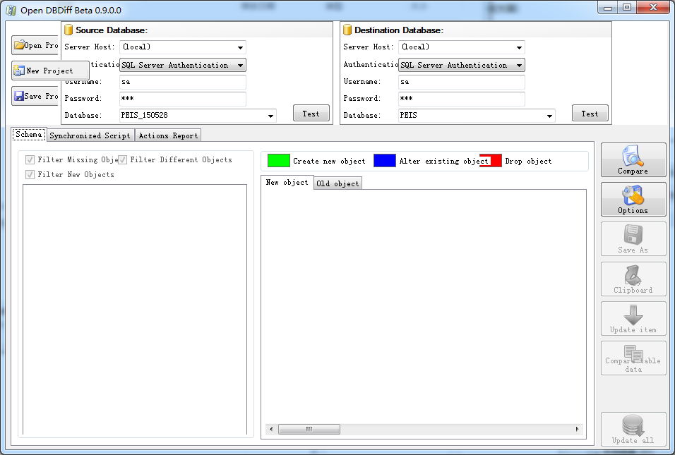Click the Update item arrow icon
675x455 pixels.
click(x=633, y=315)
